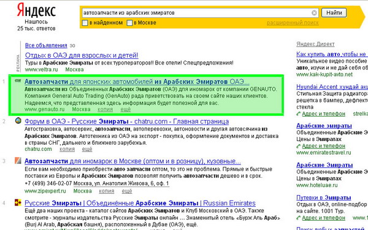Enable the 'в найденном' checkbox
368x230 pixels.
85,23
